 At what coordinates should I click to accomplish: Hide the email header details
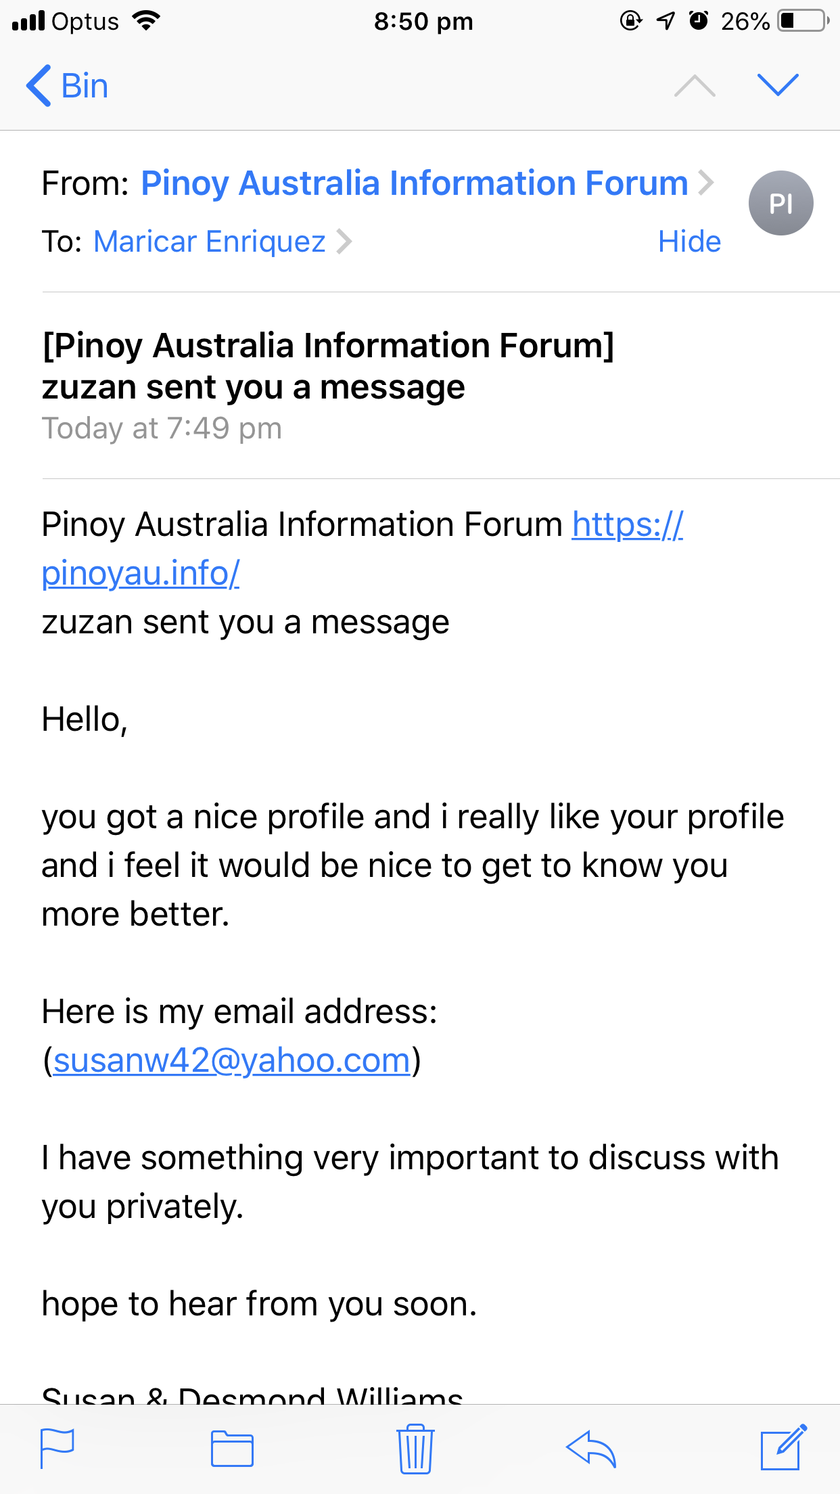689,242
